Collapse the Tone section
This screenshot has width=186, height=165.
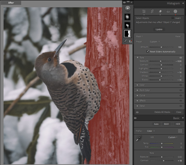[137, 57]
